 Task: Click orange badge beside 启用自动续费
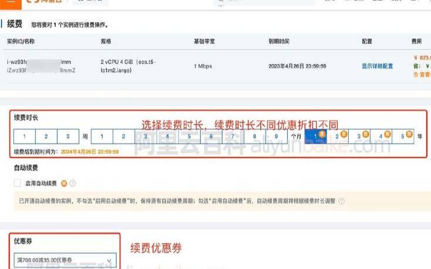tap(64, 183)
